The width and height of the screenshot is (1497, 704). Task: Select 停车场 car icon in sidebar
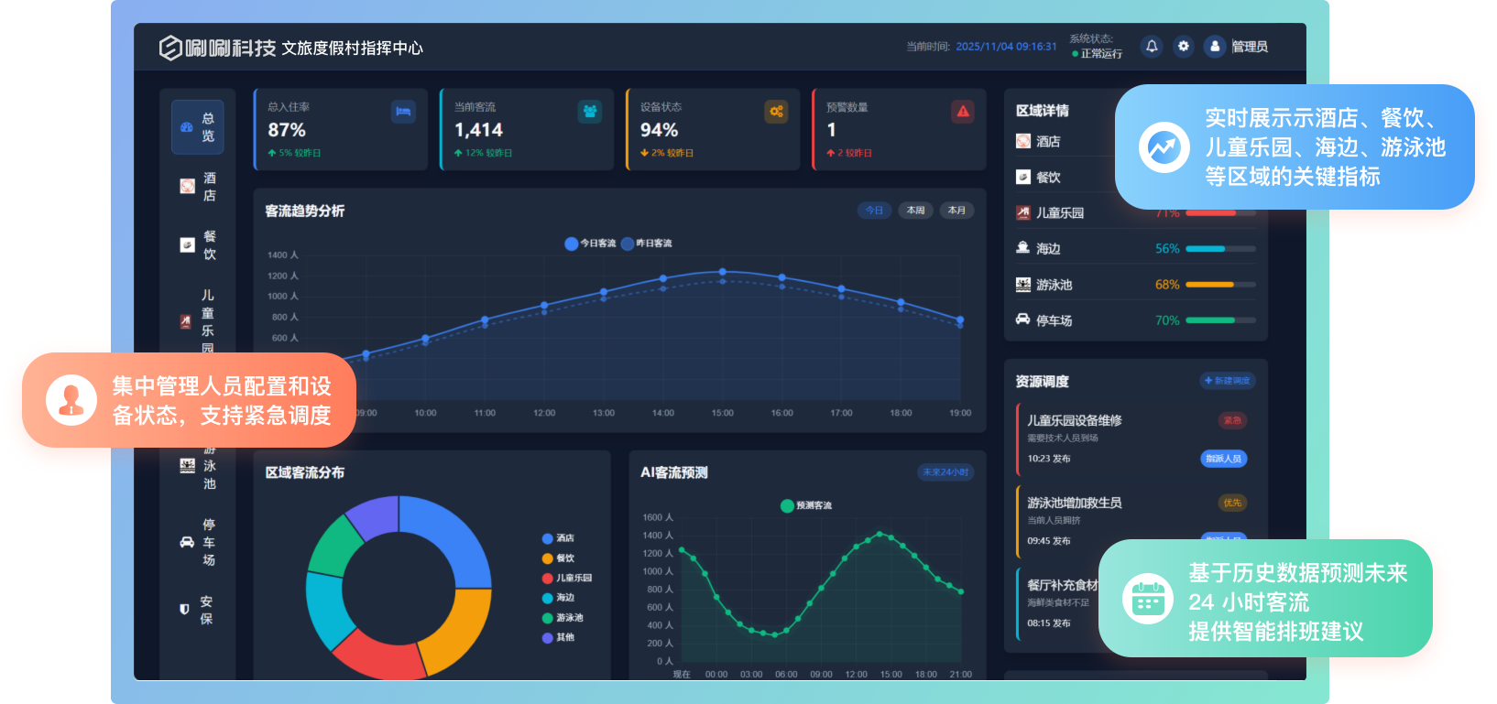click(187, 542)
